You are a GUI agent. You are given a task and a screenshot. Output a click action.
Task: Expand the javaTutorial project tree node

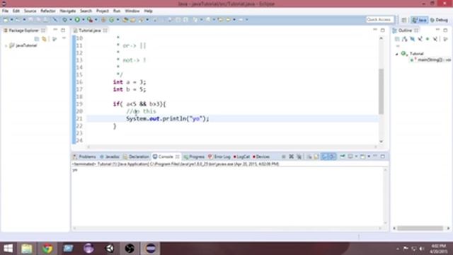pyautogui.click(x=6, y=45)
